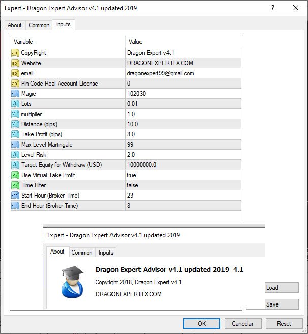Image resolution: width=308 pixels, height=334 pixels.
Task: Click the icon beside Distance (pips)
Action: tap(15, 124)
